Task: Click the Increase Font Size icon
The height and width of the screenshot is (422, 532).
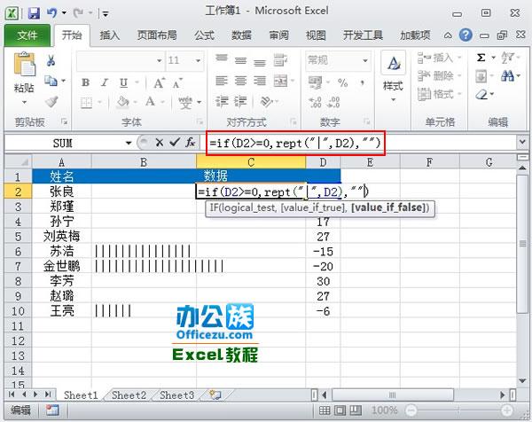Action: click(x=159, y=82)
